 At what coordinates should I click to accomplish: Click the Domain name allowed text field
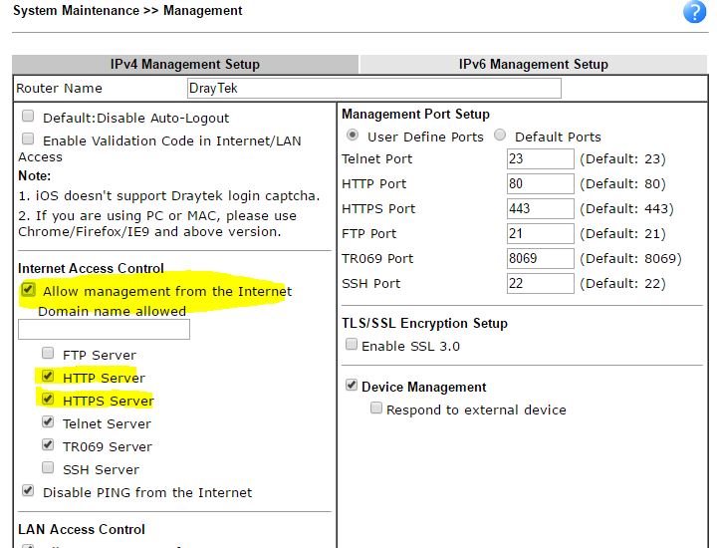104,330
